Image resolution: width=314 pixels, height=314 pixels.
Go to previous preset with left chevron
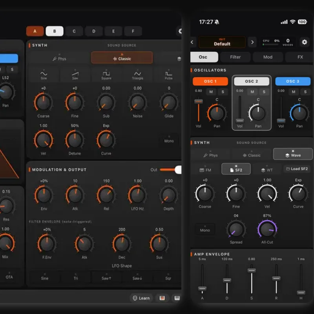[x=192, y=42]
